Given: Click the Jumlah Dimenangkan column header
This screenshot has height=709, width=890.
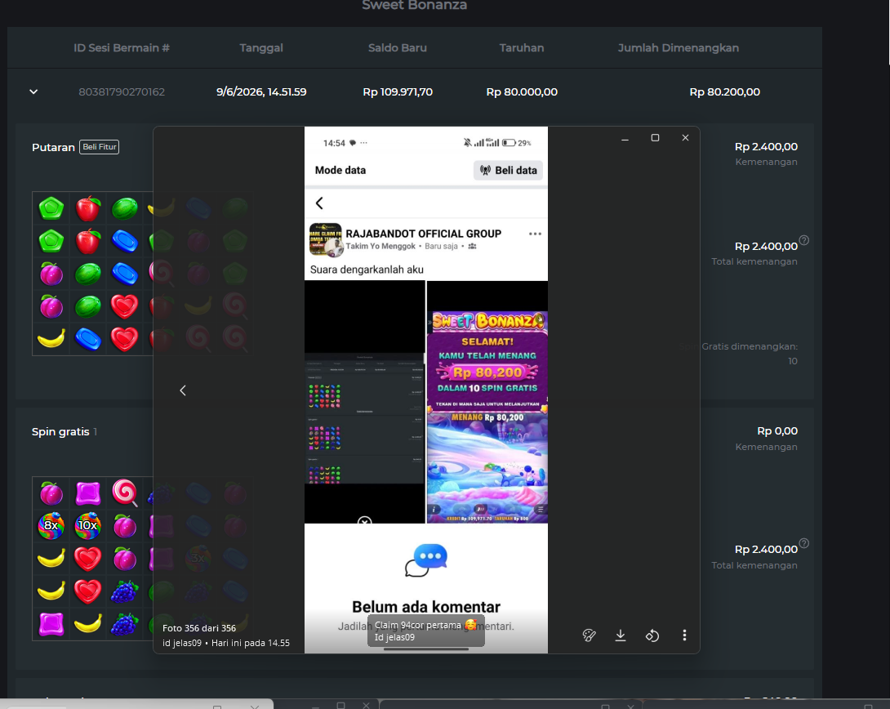Looking at the screenshot, I should (x=679, y=47).
